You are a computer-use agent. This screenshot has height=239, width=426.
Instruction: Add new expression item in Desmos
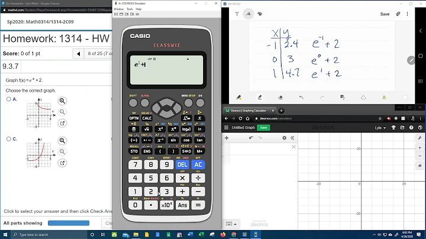point(227,138)
